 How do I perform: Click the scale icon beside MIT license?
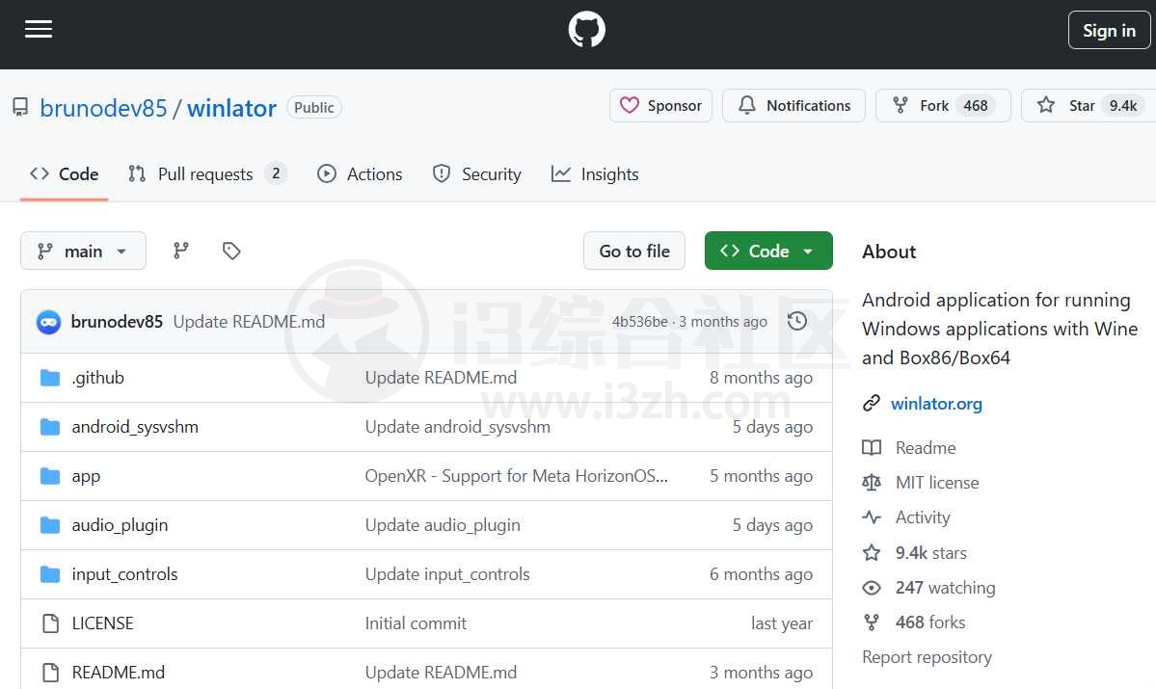pyautogui.click(x=872, y=483)
